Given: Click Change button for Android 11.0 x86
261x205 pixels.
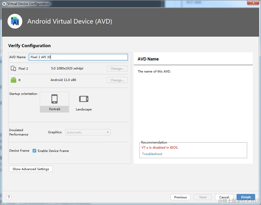Looking at the screenshot, I should pyautogui.click(x=117, y=80).
